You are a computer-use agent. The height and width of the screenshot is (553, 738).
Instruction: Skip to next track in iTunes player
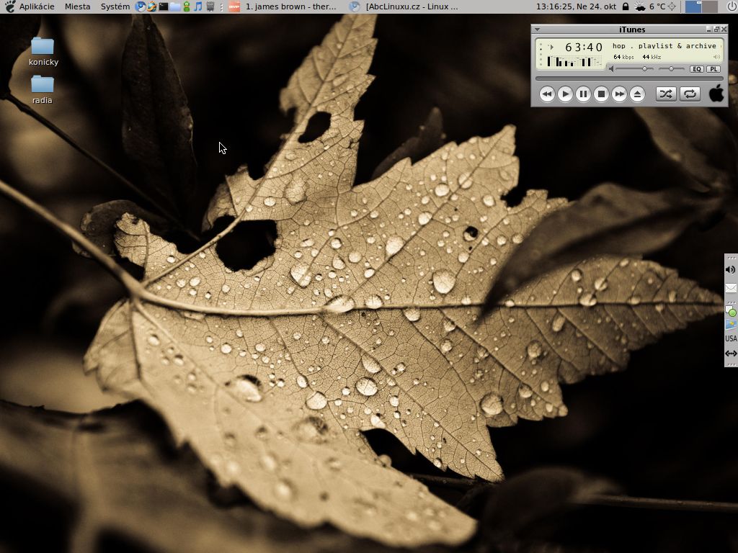tap(619, 94)
